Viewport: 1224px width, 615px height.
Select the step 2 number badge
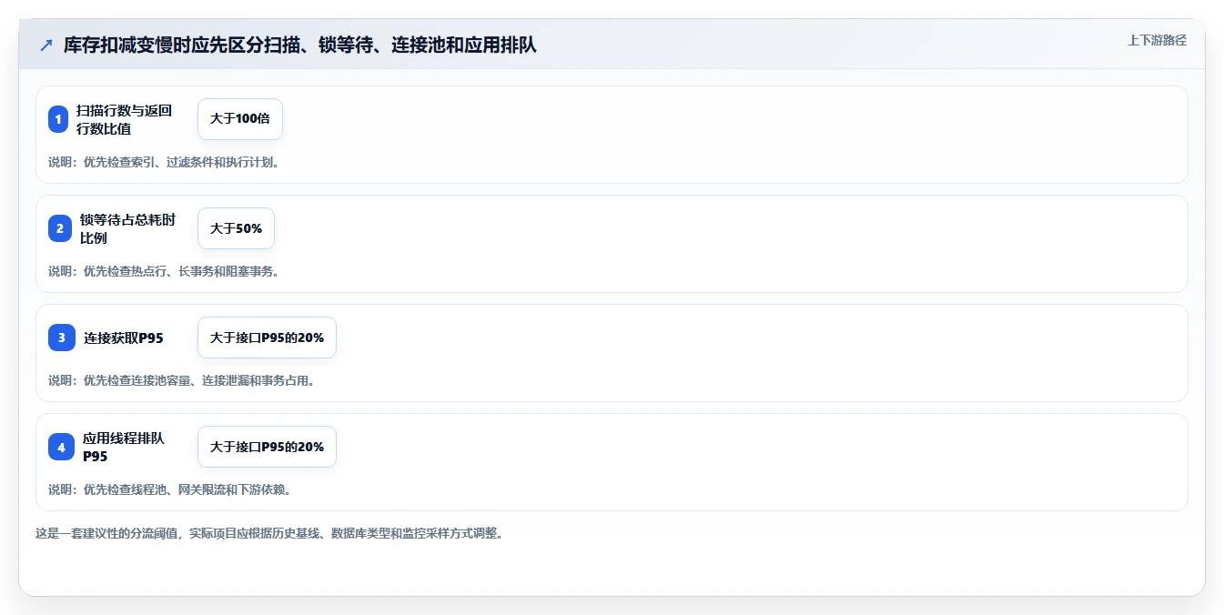[x=60, y=228]
